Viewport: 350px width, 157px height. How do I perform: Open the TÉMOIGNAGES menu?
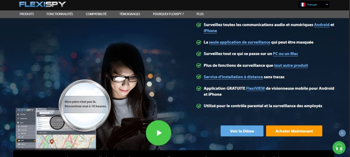pyautogui.click(x=130, y=14)
